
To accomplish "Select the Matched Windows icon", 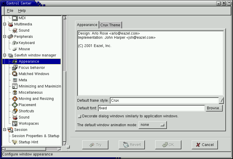I will (x=15, y=74).
